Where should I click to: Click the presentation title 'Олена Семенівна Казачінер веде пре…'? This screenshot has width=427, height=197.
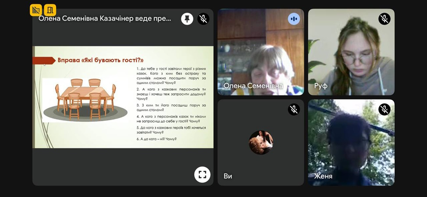point(105,19)
